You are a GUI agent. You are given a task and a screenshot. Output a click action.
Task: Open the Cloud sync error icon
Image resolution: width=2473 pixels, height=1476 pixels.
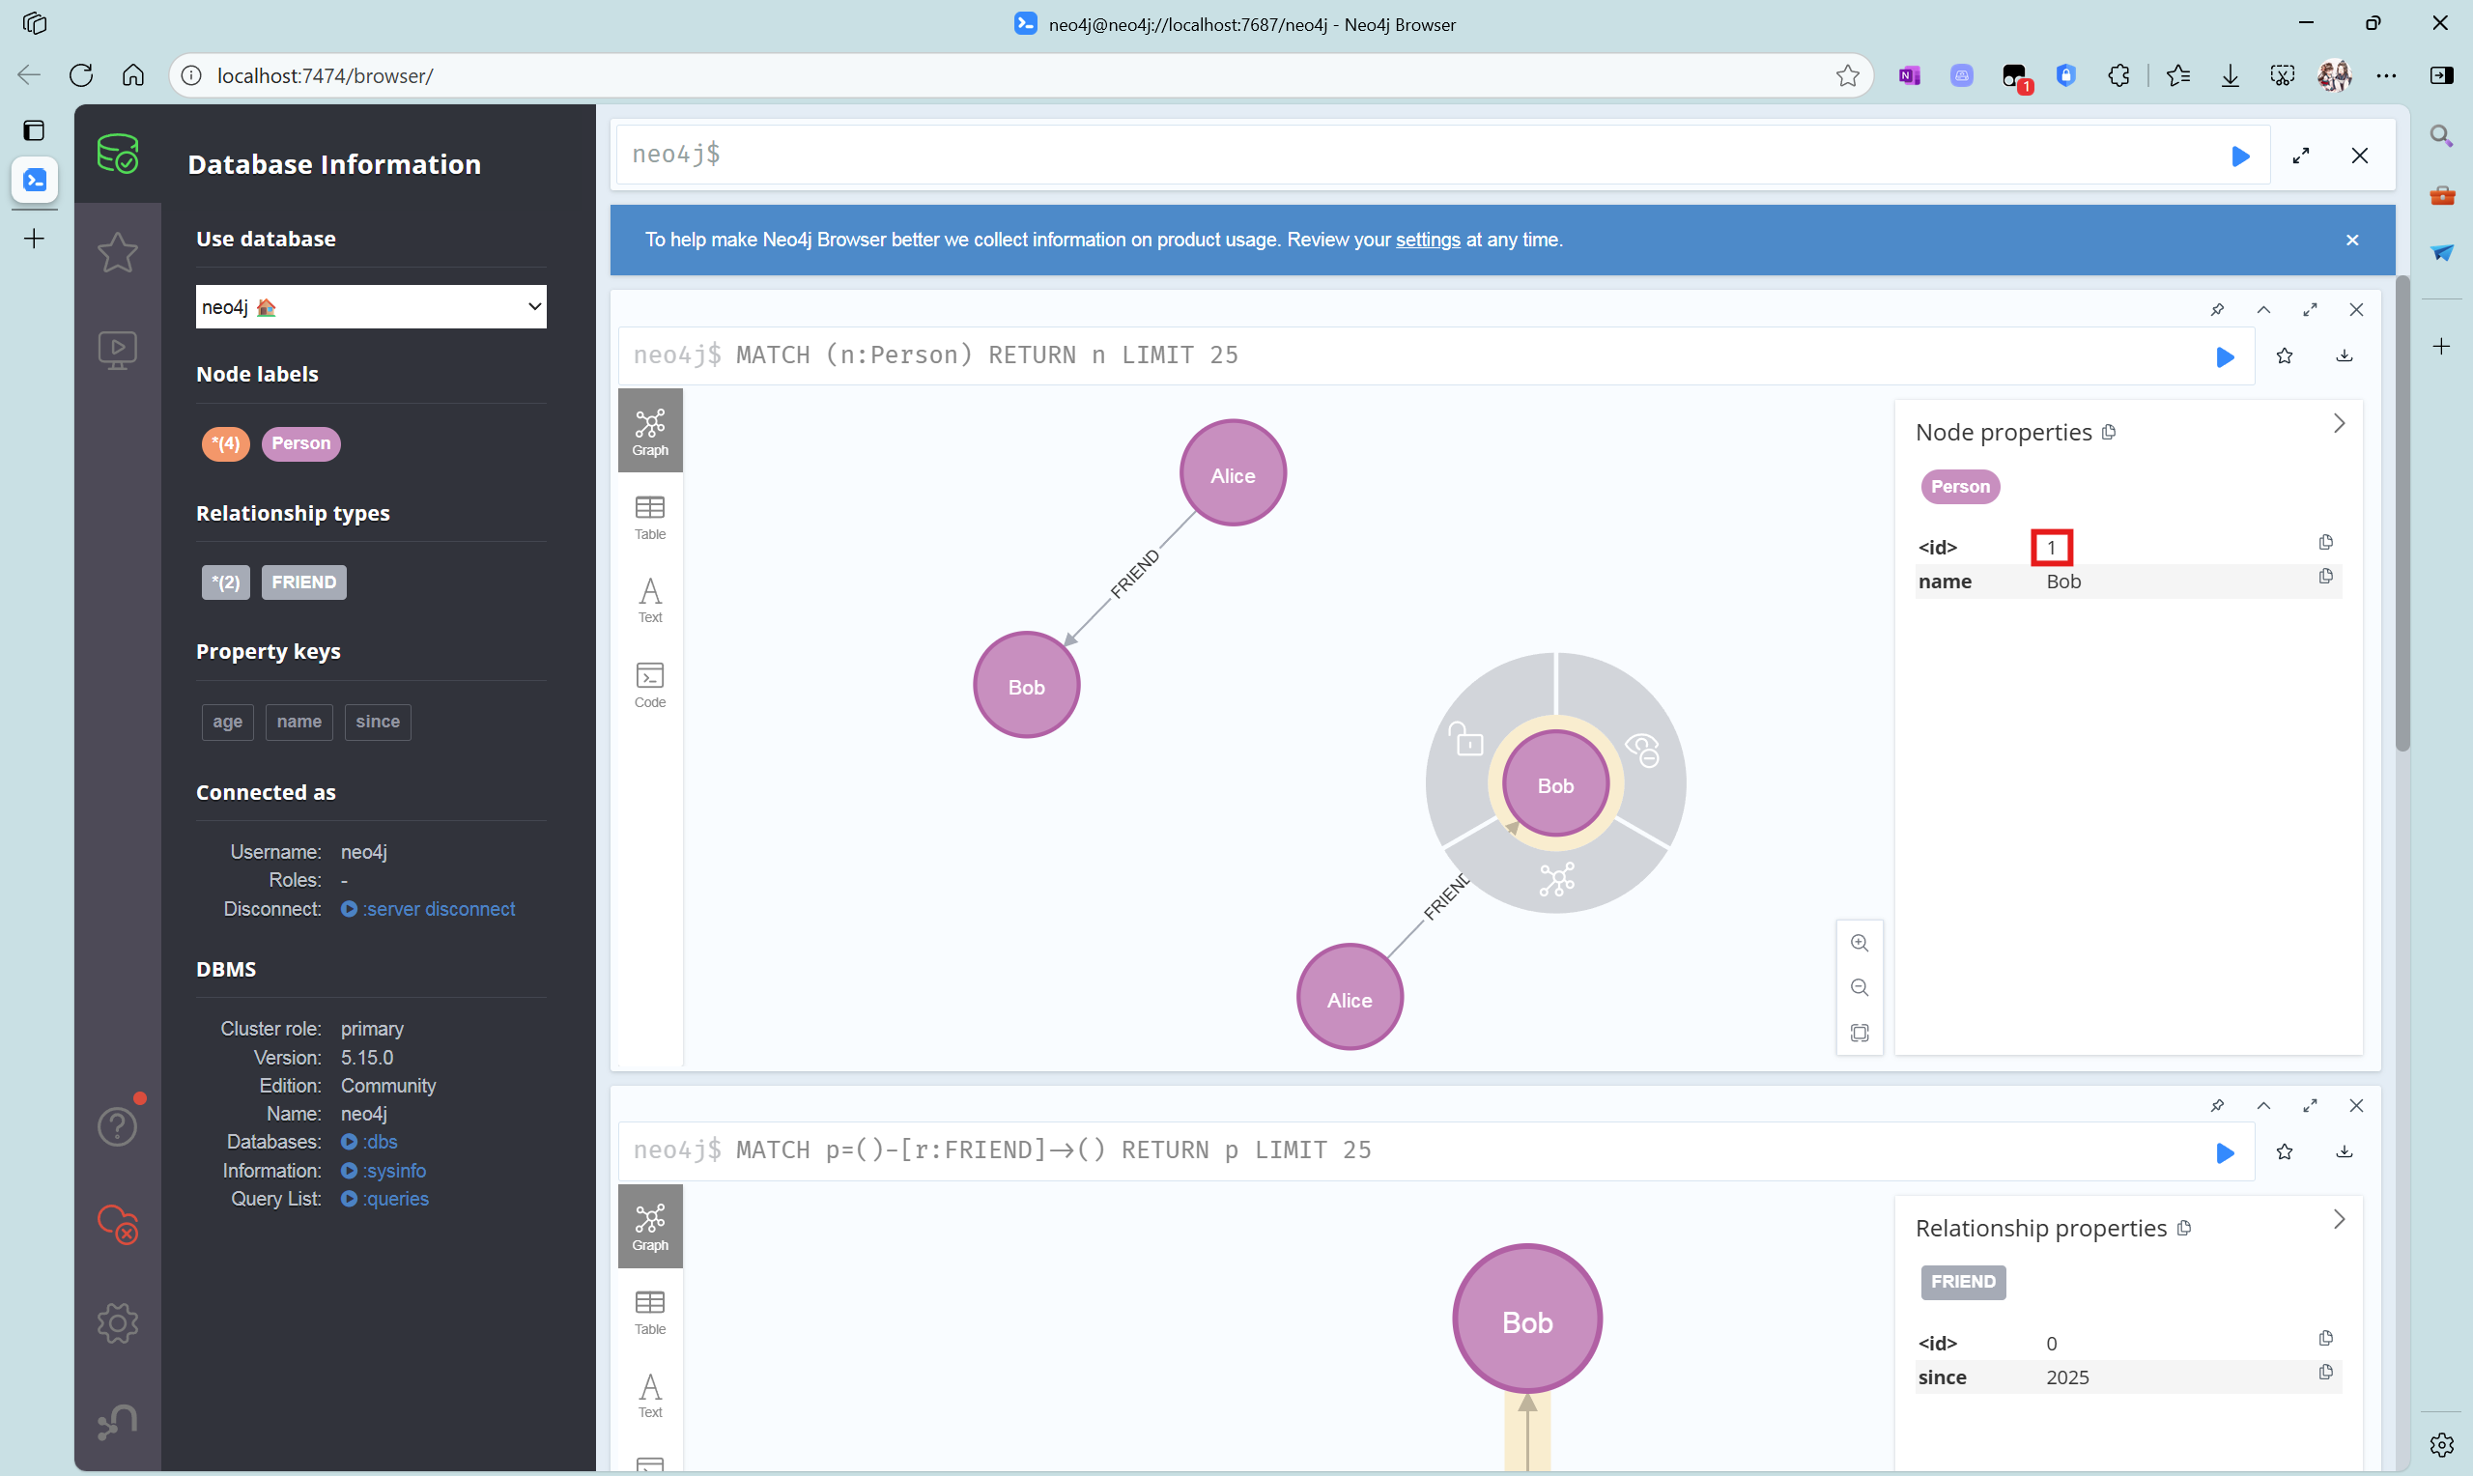117,1224
